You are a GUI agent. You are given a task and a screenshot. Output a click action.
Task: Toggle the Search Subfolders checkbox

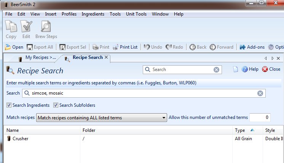(56, 105)
